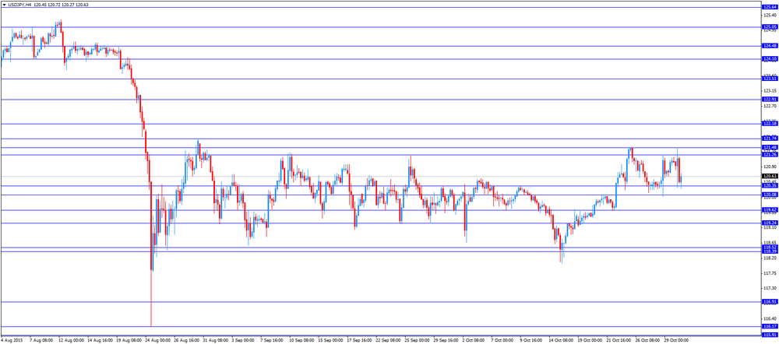
Task: Click the 118.20 price axis value
Action: [770, 258]
